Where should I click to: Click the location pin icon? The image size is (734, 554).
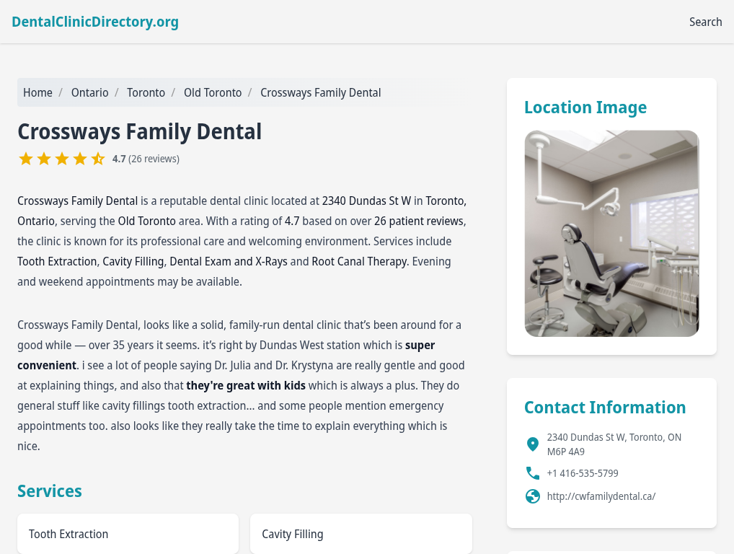pos(532,444)
